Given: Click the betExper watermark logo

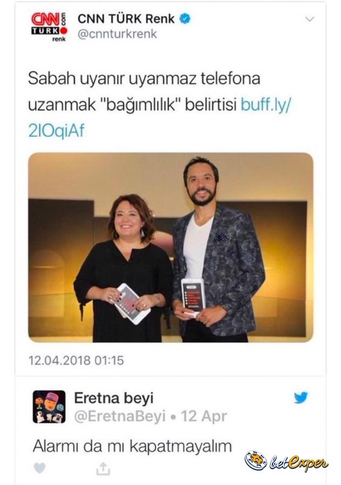Looking at the screenshot, I should [287, 462].
